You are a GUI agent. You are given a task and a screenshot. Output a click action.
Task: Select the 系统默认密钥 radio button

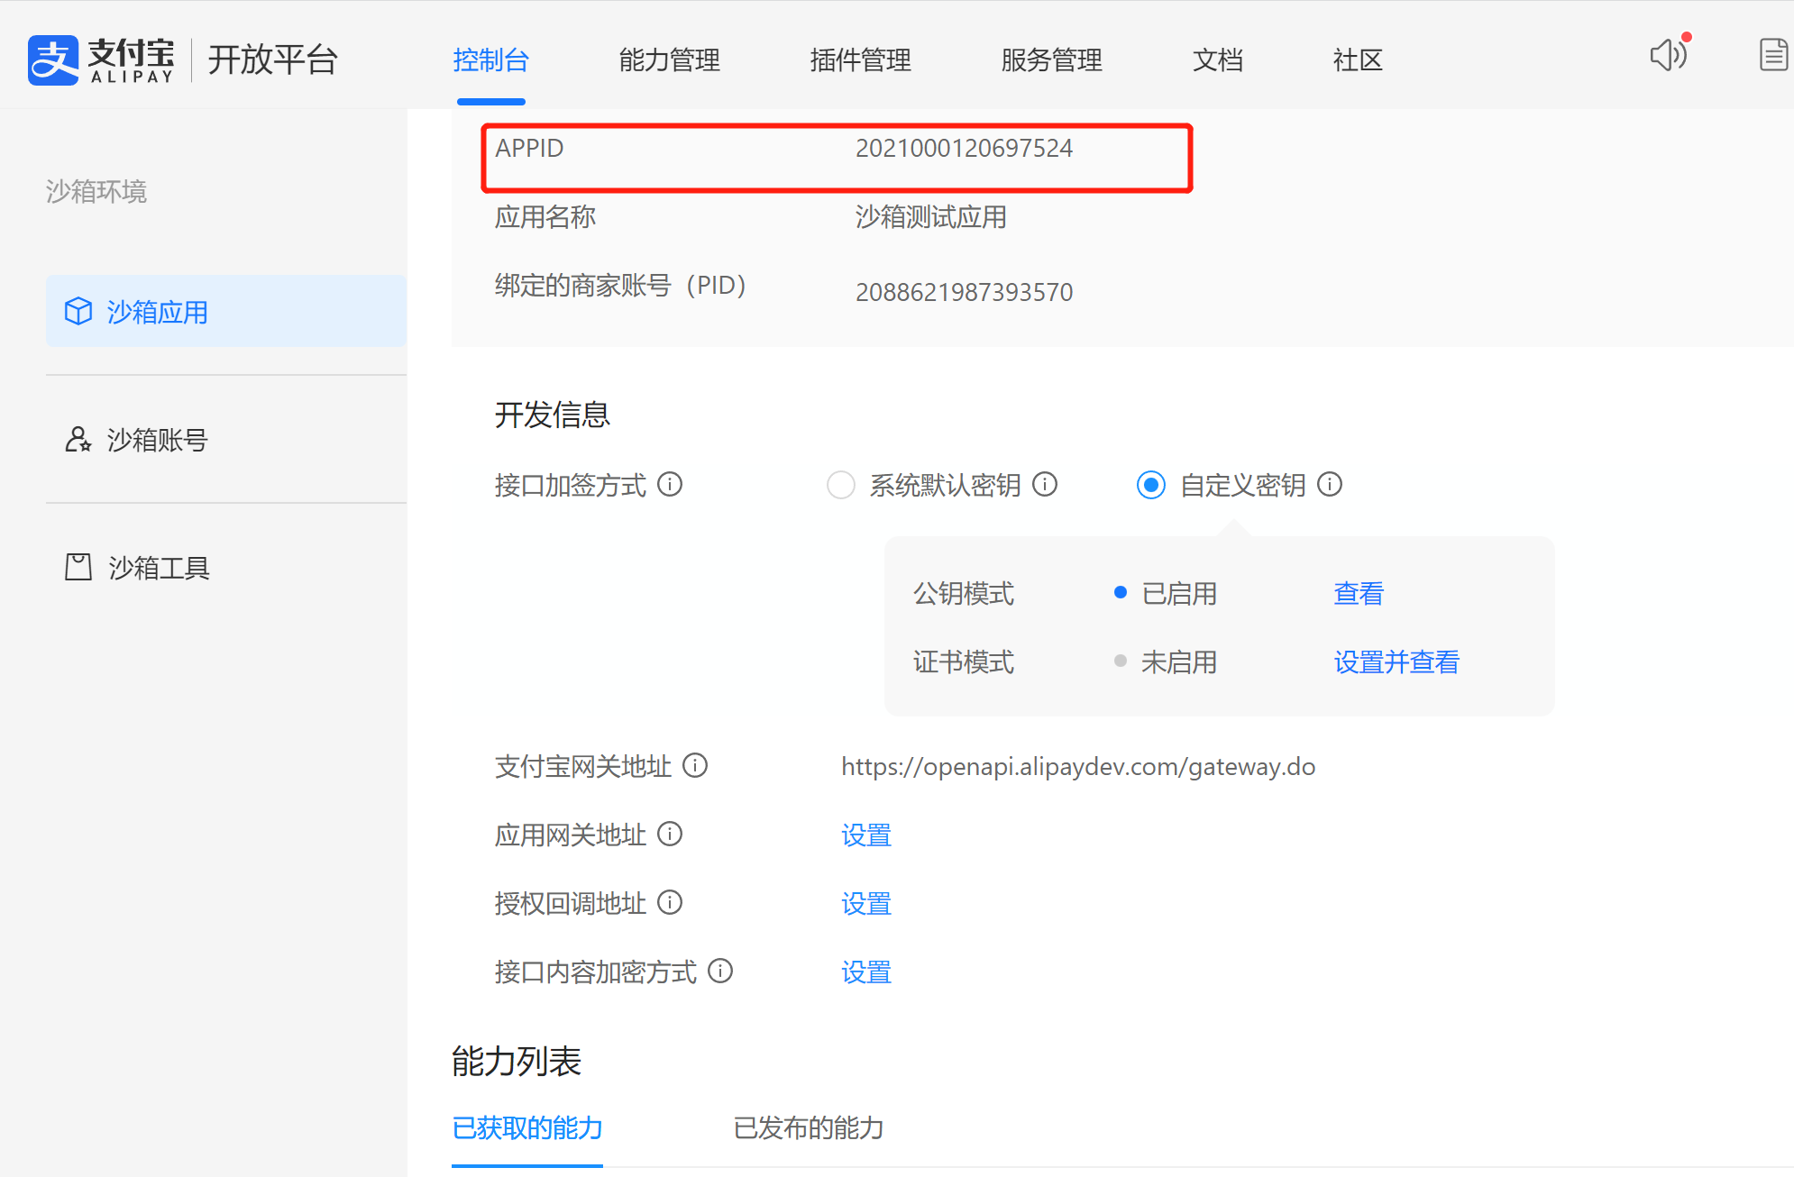pyautogui.click(x=841, y=485)
